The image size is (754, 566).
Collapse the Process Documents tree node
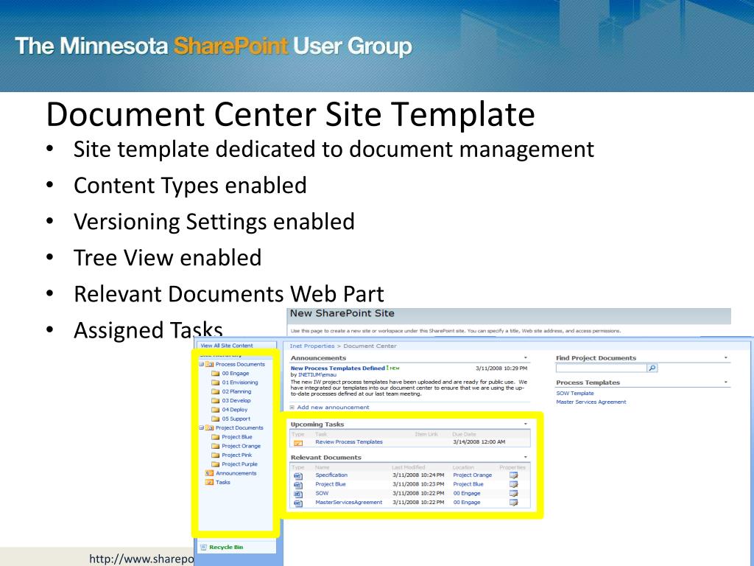(x=202, y=364)
